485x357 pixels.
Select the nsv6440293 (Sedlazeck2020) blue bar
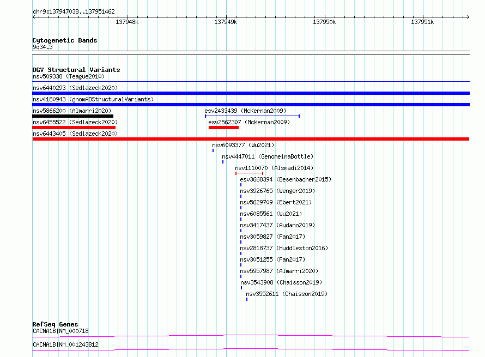251,93
